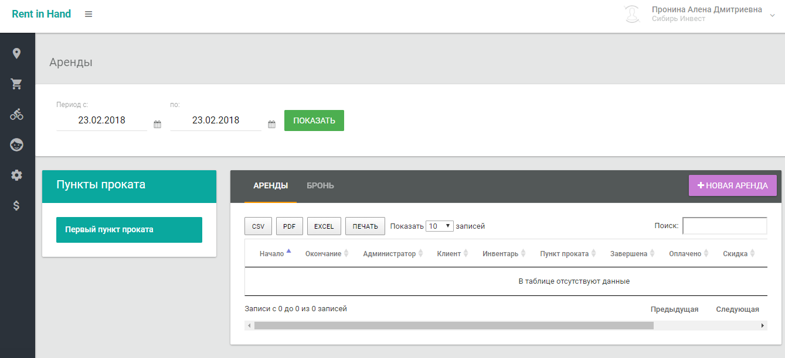The height and width of the screenshot is (358, 785).
Task: Sort table by Завершена column
Action: tap(633, 253)
